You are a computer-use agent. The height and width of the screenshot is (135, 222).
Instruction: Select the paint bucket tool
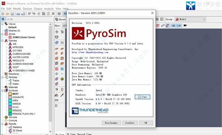click(x=57, y=95)
